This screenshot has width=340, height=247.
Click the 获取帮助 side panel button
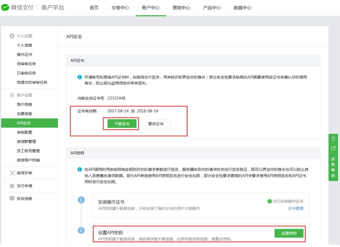pyautogui.click(x=333, y=167)
